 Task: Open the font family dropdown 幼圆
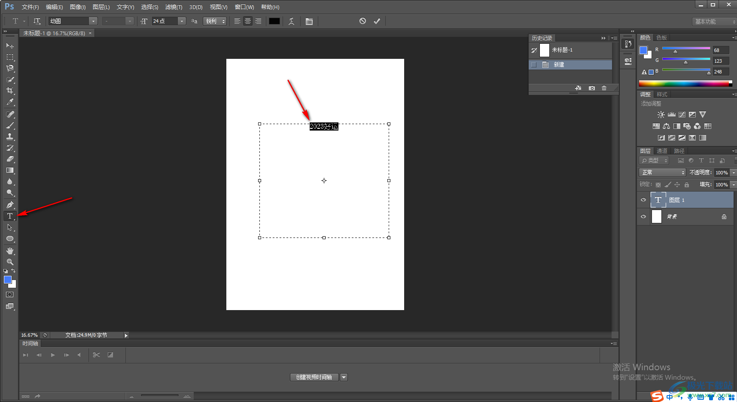coord(93,21)
